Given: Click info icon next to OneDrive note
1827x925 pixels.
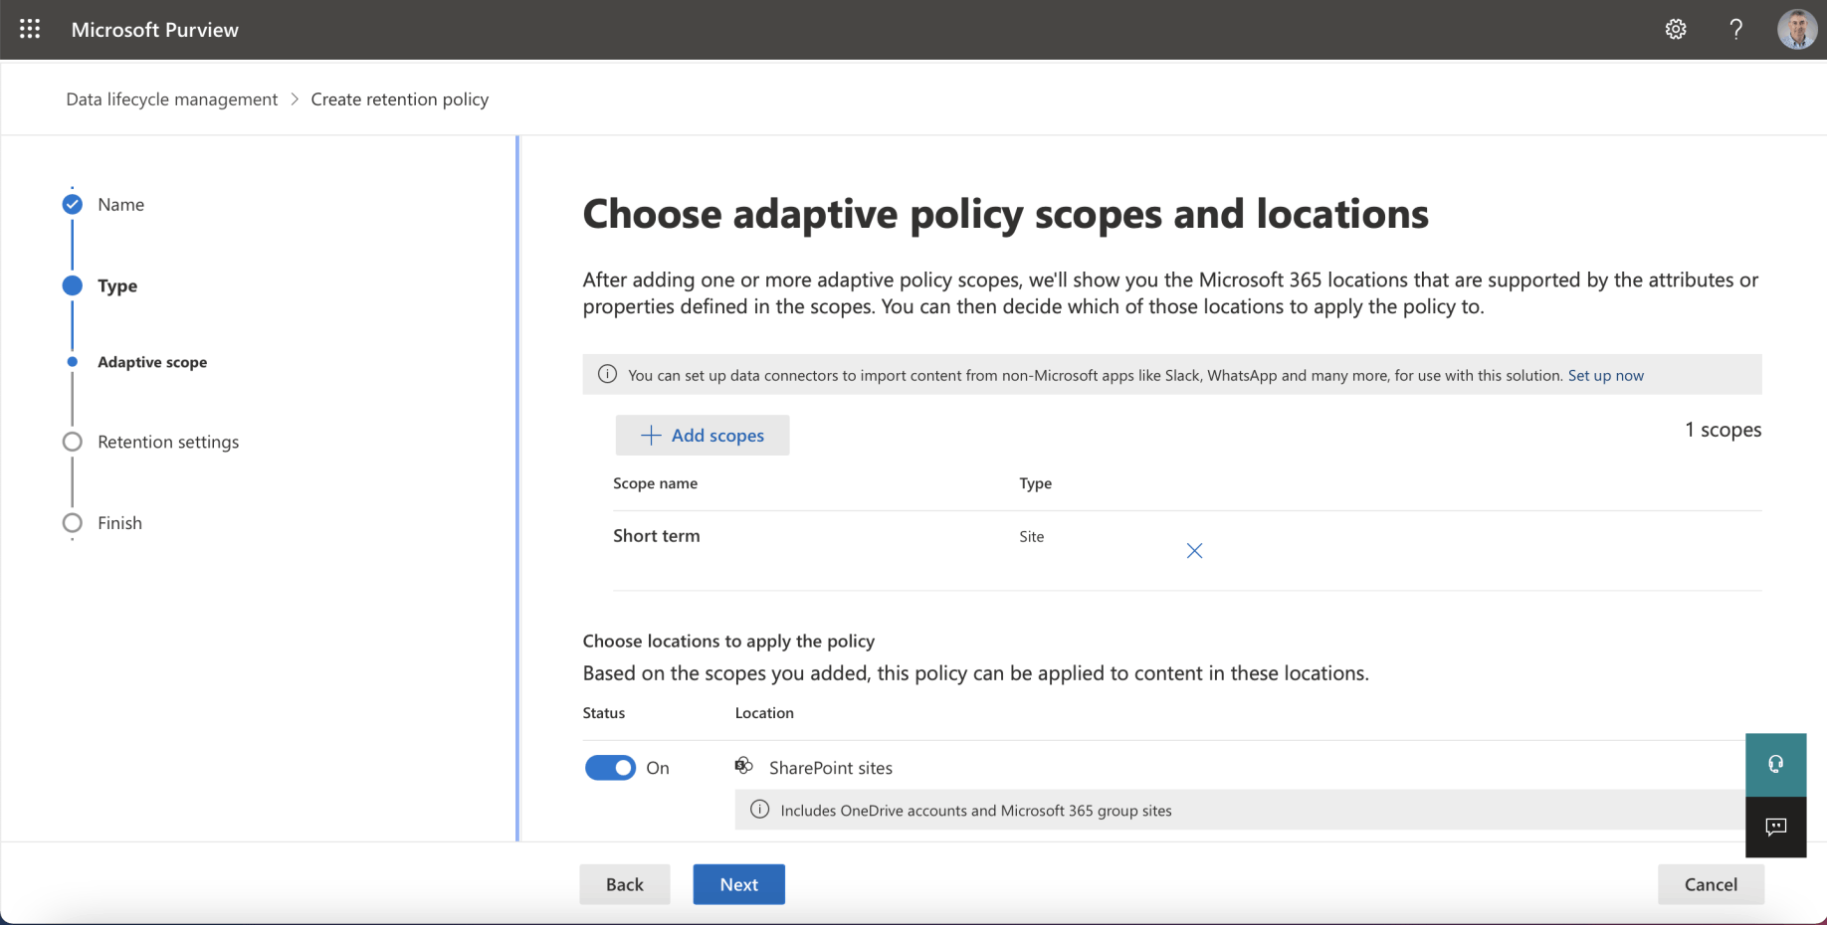Looking at the screenshot, I should 759,810.
